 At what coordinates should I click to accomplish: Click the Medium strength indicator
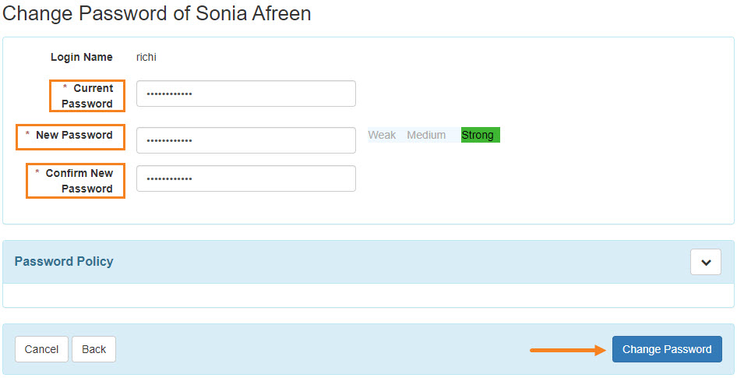426,136
